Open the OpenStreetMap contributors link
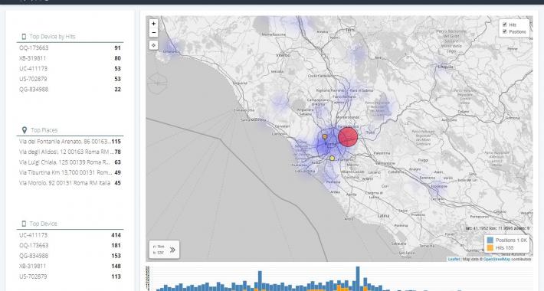Screen dimensions: 544x291 coord(496,259)
